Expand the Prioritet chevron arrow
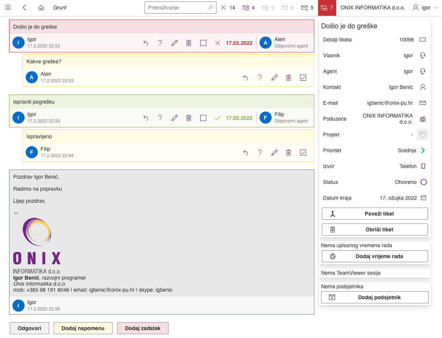 423,150
